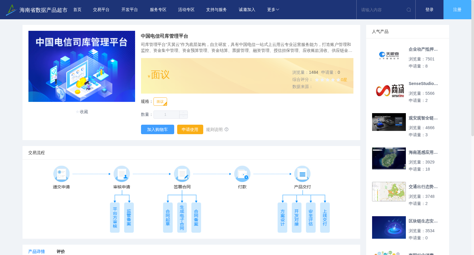Click the SenseTime product logo
Viewport: 474px width, 255px height.
pos(389,90)
